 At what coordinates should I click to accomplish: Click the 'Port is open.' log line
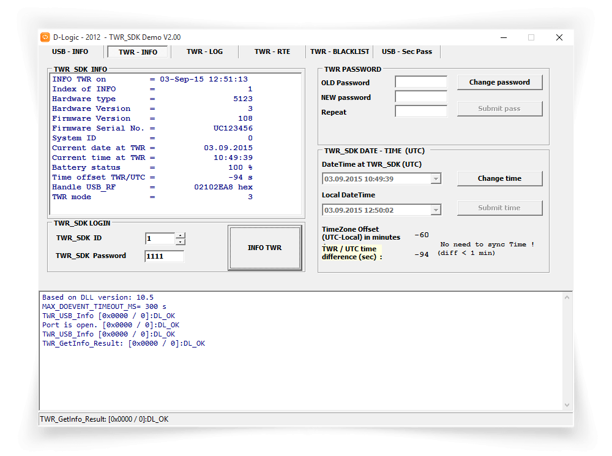pos(111,325)
